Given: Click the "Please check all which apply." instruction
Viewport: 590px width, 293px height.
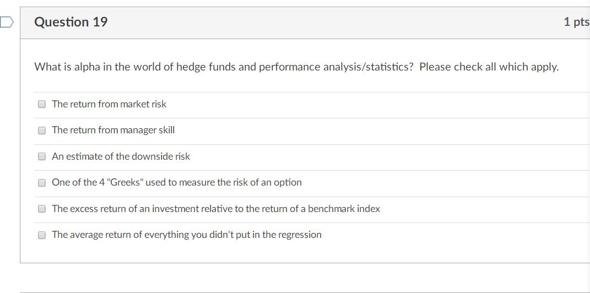Looking at the screenshot, I should [489, 67].
